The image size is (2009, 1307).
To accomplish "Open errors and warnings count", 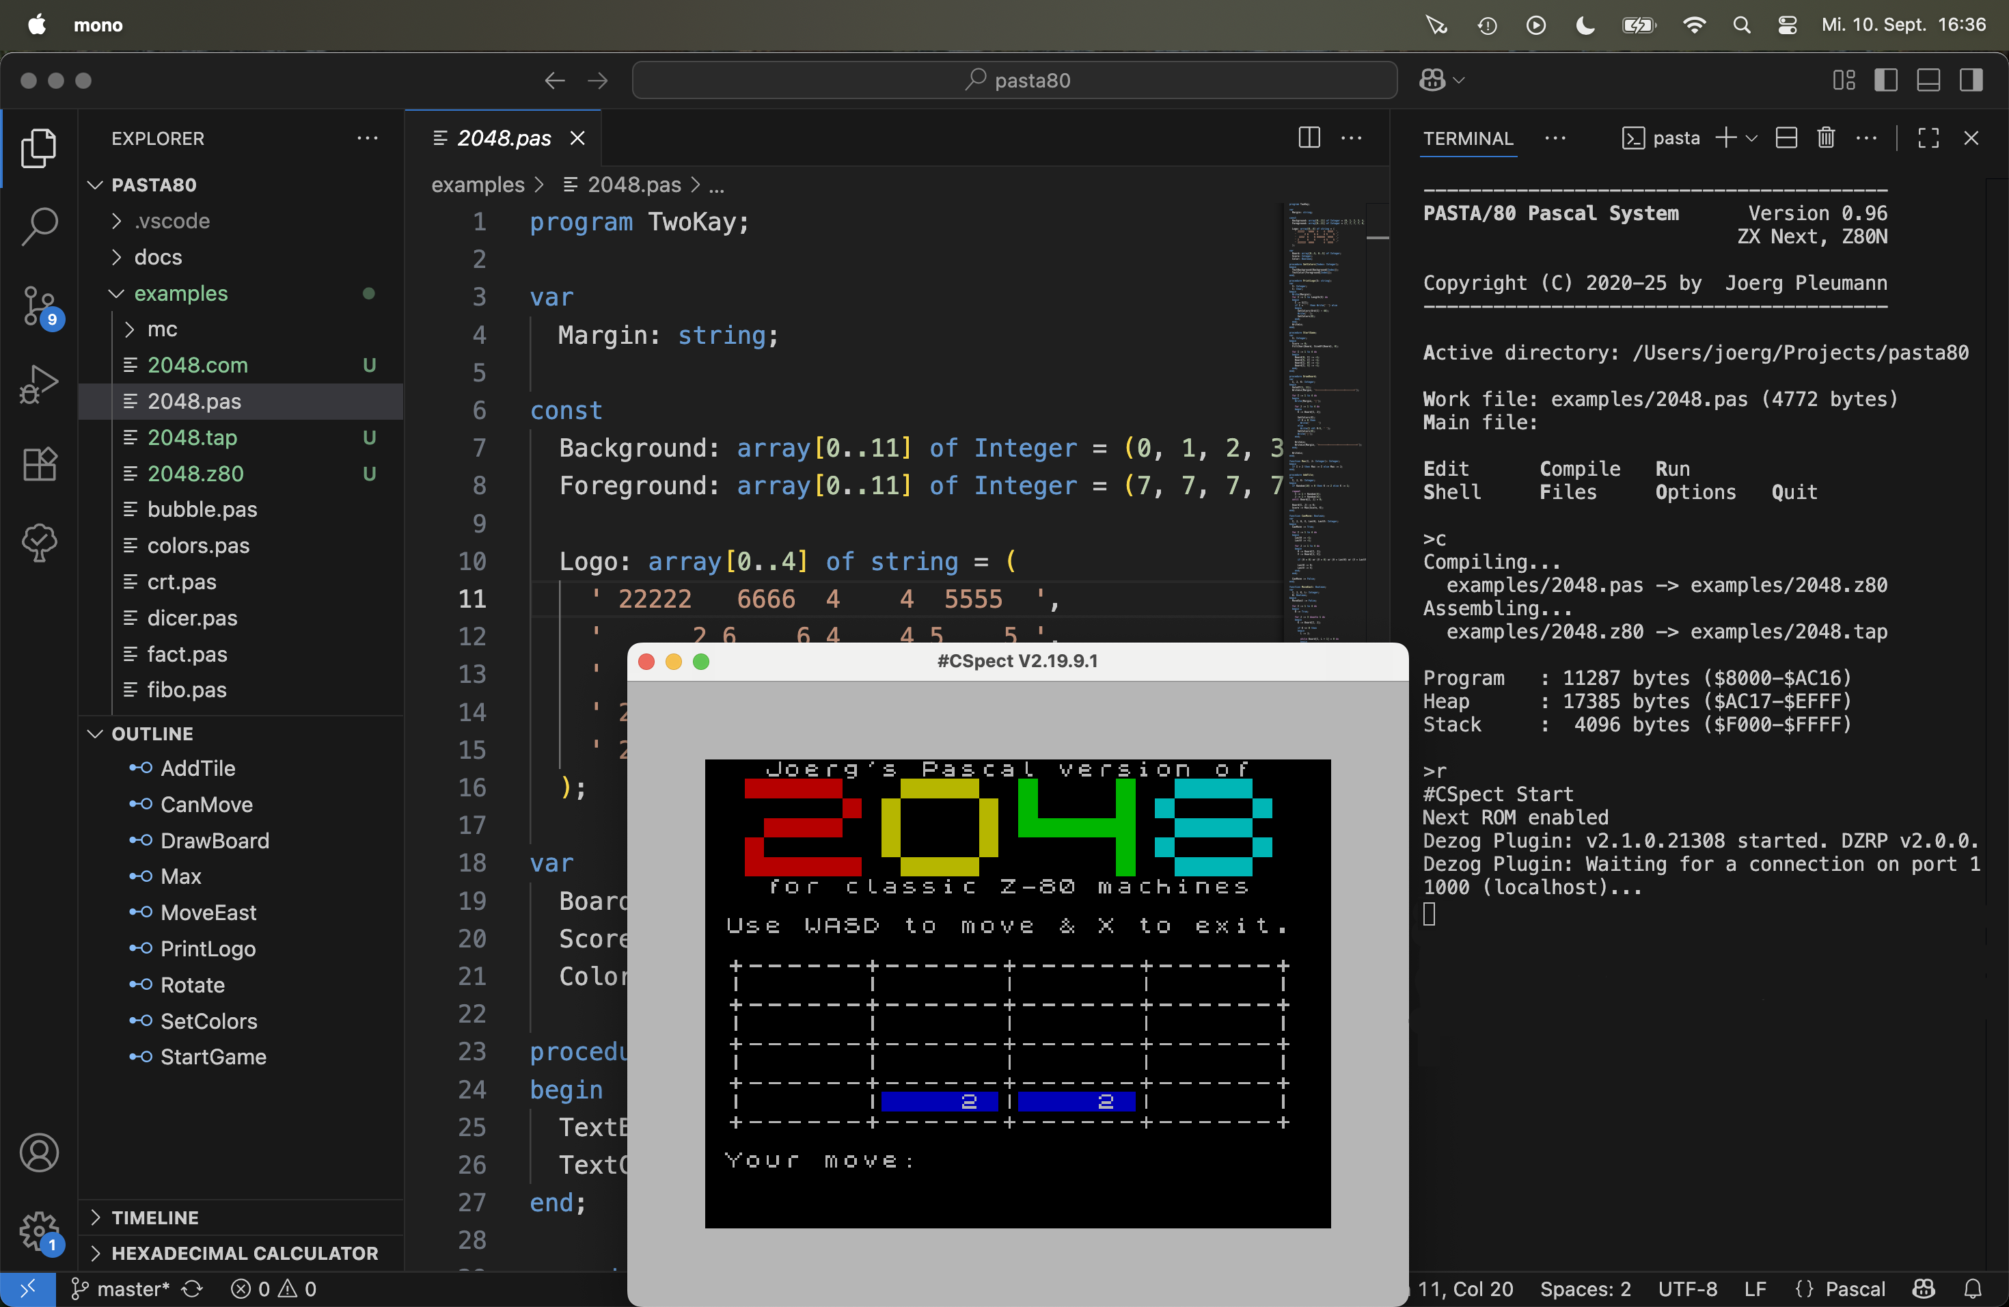I will click(x=274, y=1289).
